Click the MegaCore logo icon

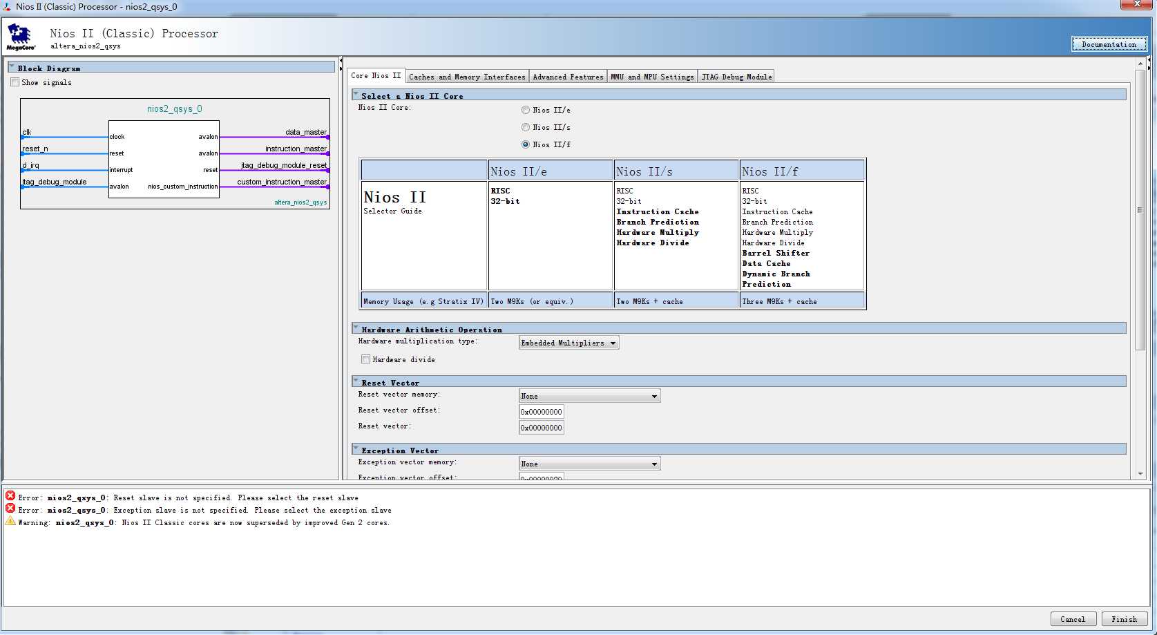click(x=20, y=37)
